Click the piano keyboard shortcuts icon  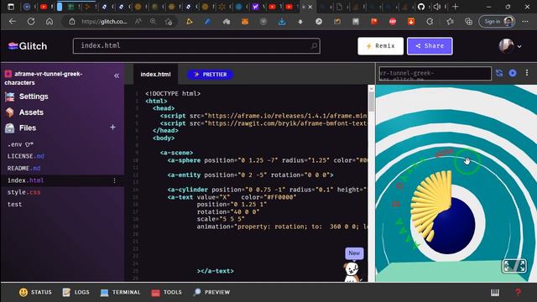495,293
